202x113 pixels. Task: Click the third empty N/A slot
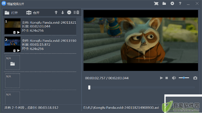12,98
